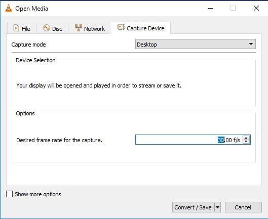Close the Open Media dialog
268x219 pixels.
(x=256, y=8)
